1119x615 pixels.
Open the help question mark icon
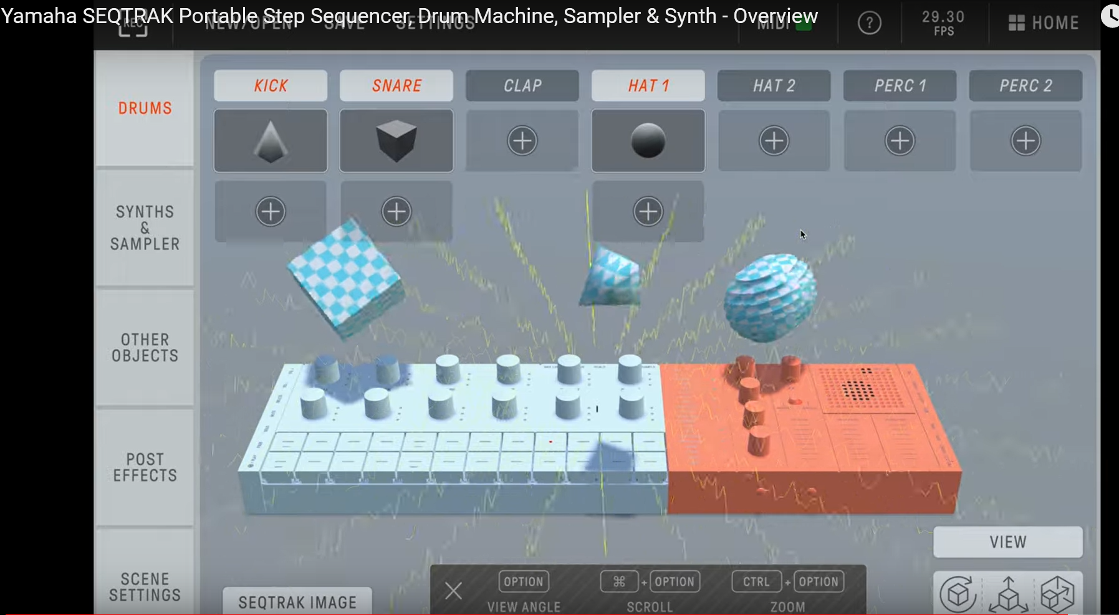point(870,23)
